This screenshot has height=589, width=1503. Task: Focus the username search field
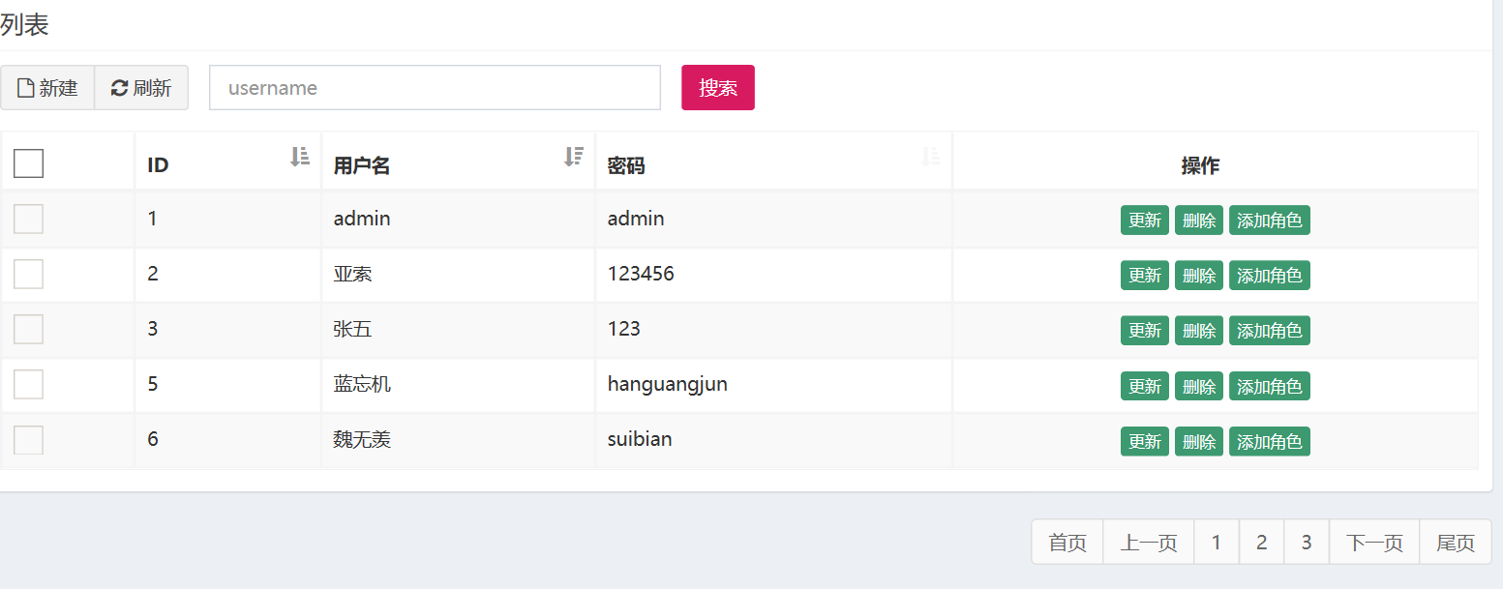pyautogui.click(x=435, y=88)
